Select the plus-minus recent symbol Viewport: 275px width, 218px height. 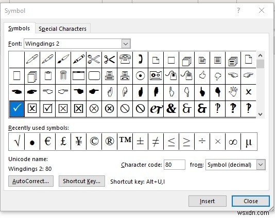[140, 142]
